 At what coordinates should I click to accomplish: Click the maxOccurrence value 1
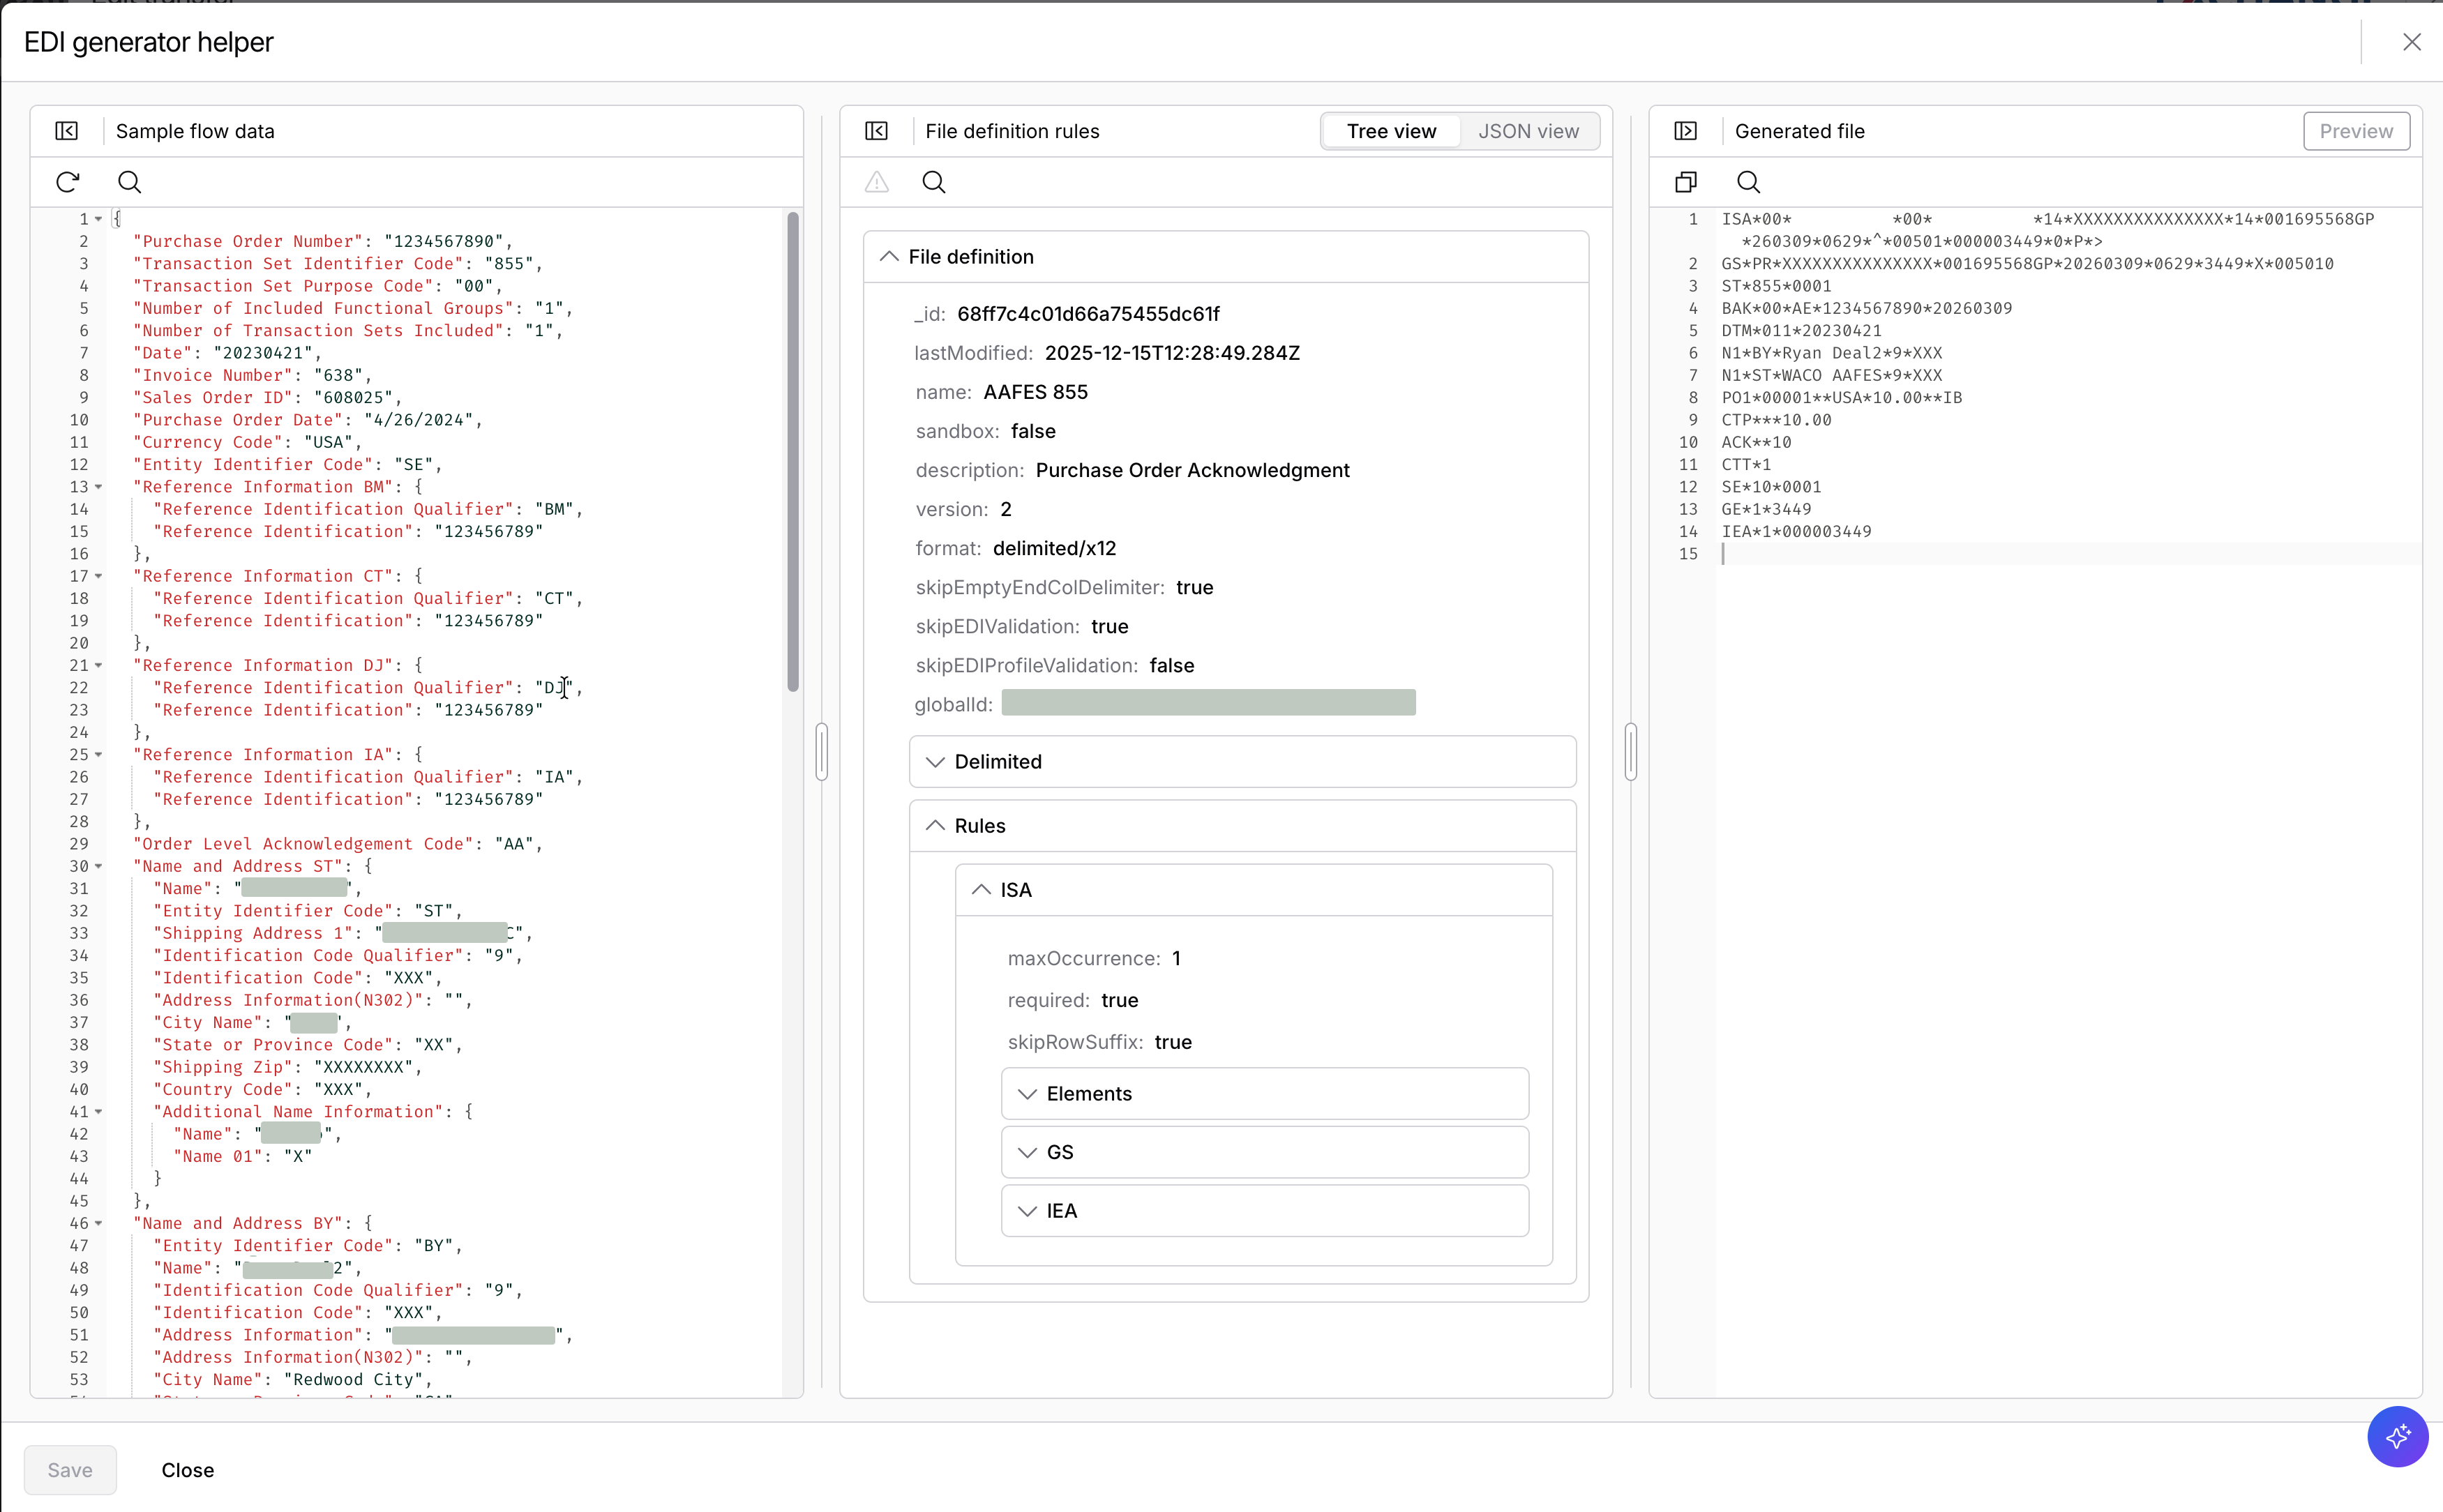click(1176, 958)
